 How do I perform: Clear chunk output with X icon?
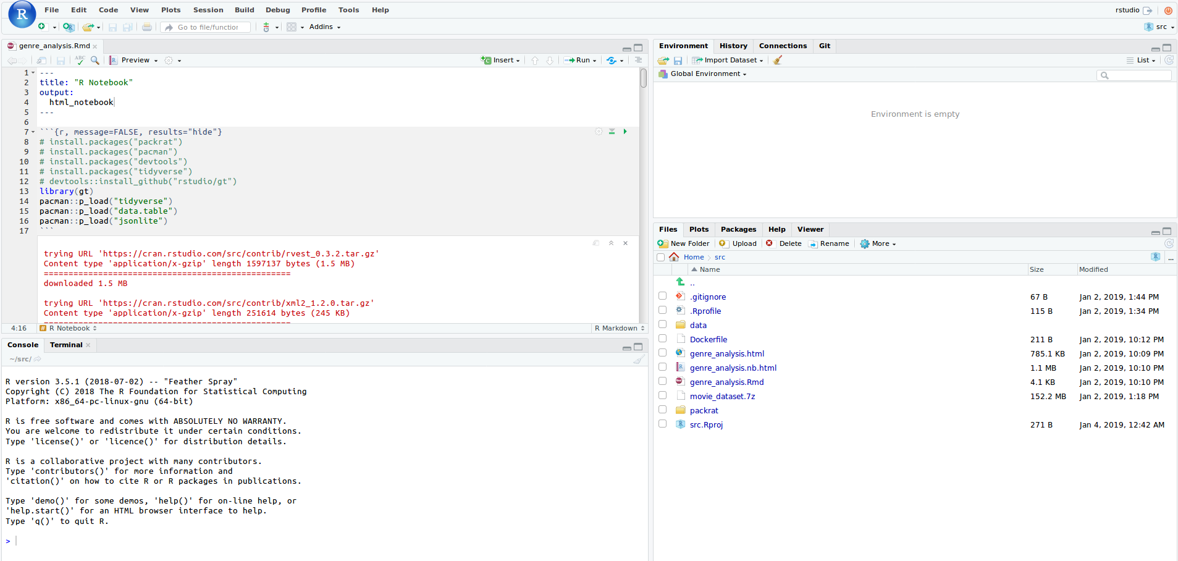(x=625, y=243)
